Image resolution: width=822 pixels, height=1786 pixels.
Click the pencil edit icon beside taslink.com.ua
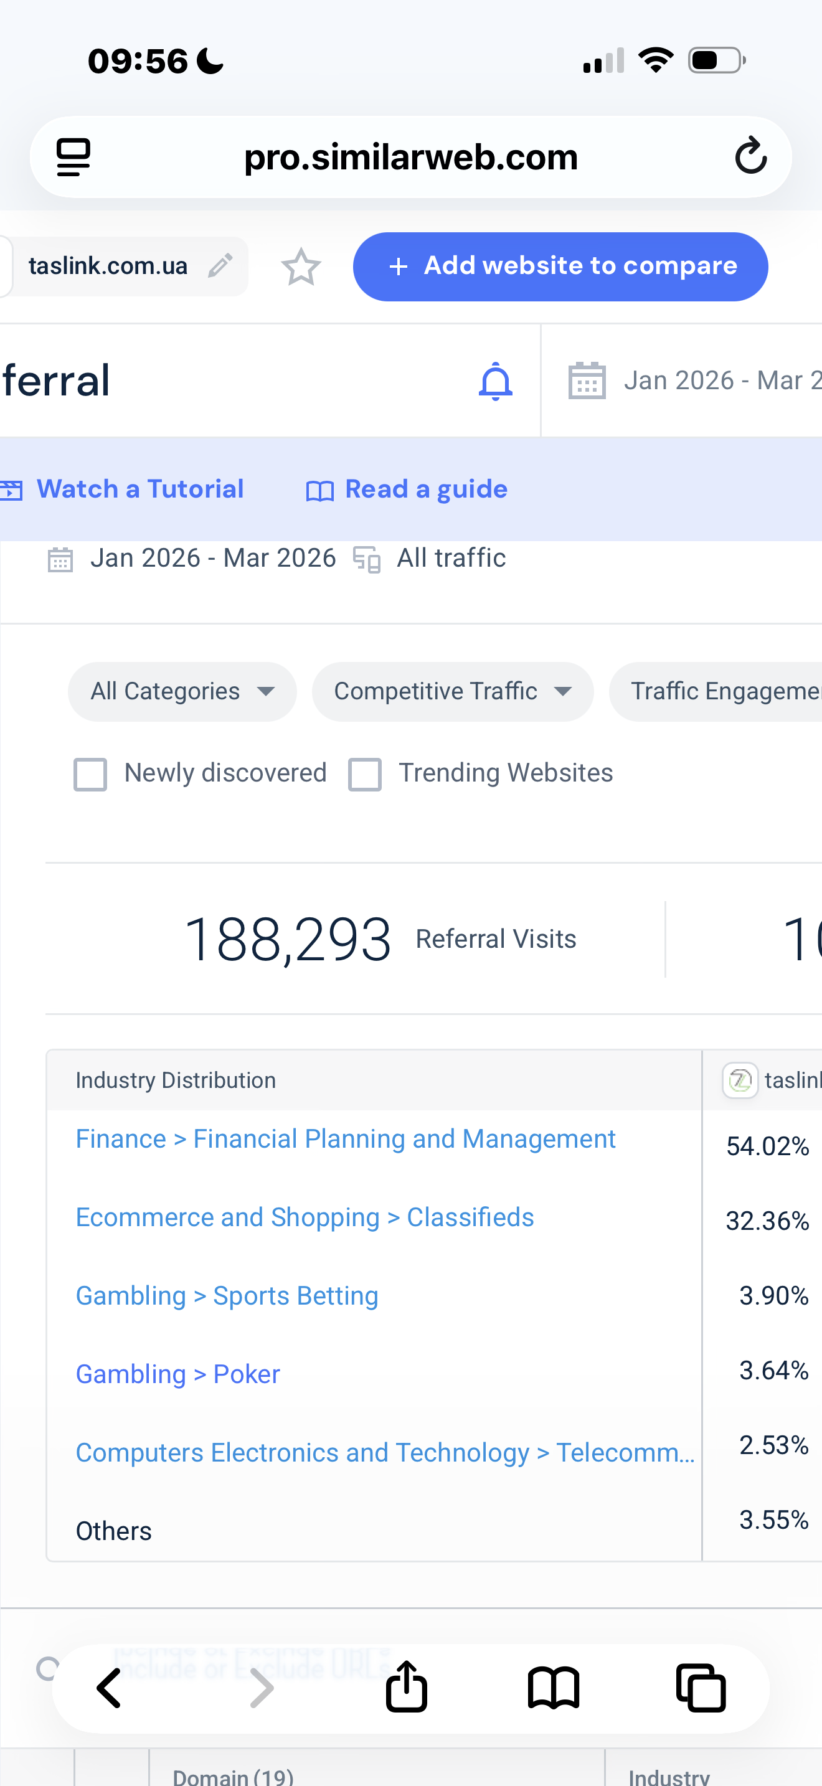point(220,265)
